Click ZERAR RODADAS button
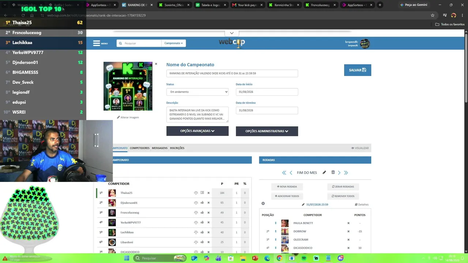 tap(343, 187)
